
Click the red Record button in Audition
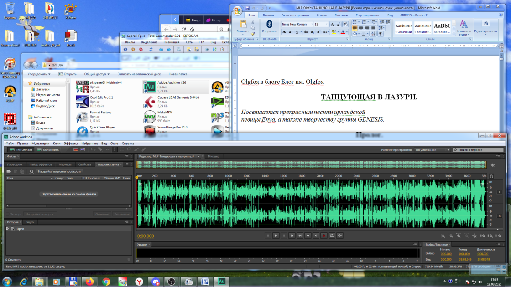323,236
